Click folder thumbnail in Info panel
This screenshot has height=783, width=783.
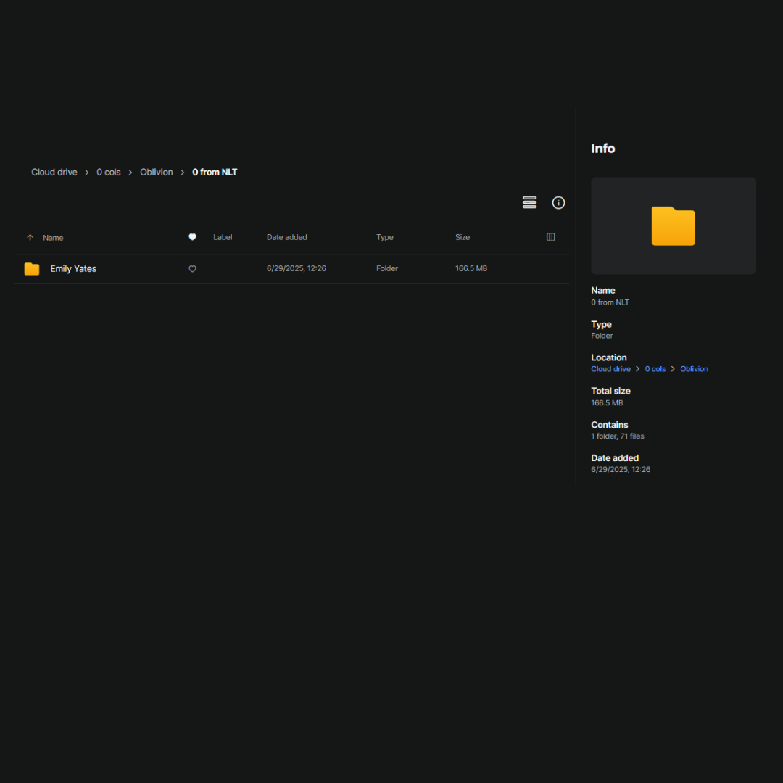pos(673,226)
